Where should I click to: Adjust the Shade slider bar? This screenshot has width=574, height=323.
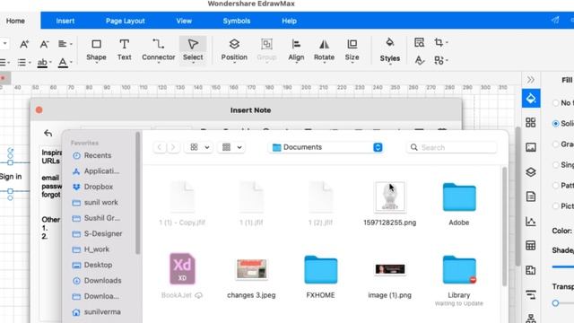coord(563,267)
